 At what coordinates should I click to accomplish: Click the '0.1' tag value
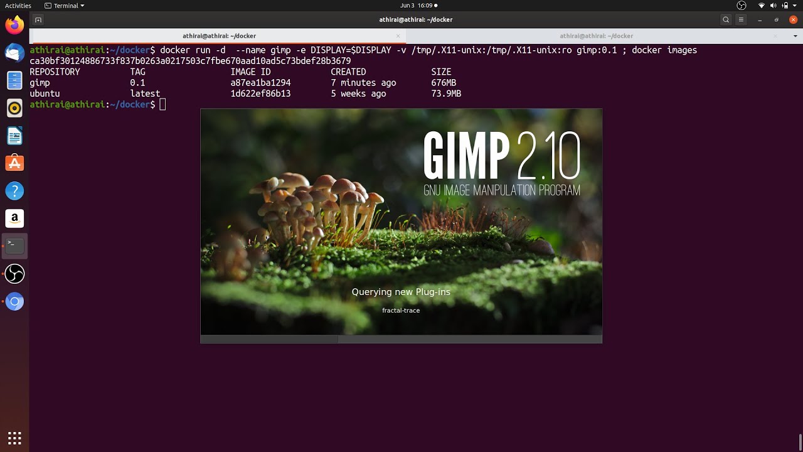pos(137,83)
